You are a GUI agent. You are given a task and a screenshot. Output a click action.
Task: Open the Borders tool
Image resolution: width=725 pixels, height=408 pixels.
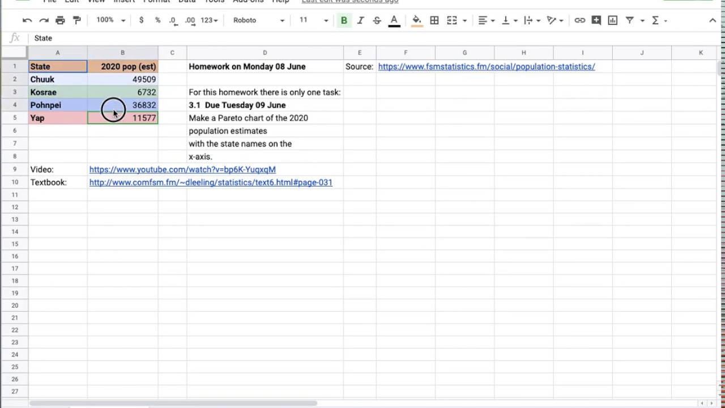click(434, 20)
